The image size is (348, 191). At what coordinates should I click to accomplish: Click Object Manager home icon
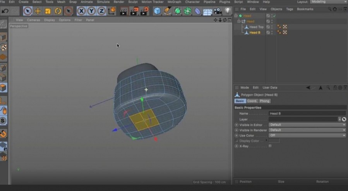pyautogui.click(x=335, y=9)
